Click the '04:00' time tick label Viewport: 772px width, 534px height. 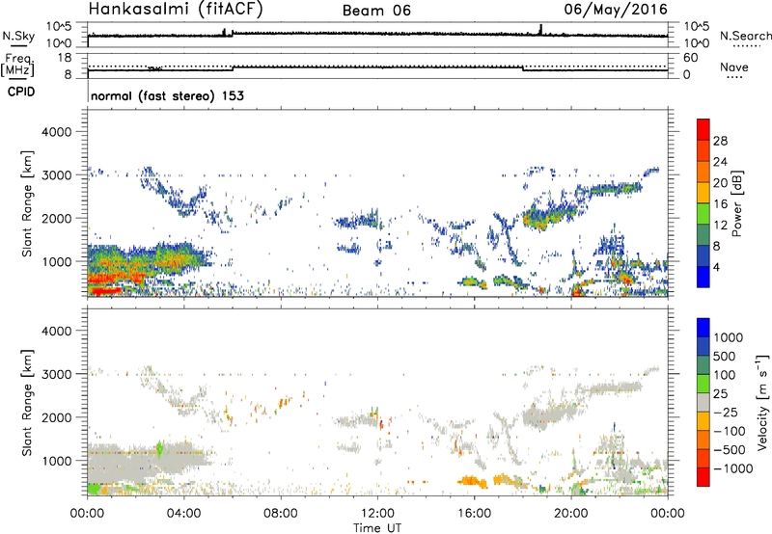click(183, 514)
